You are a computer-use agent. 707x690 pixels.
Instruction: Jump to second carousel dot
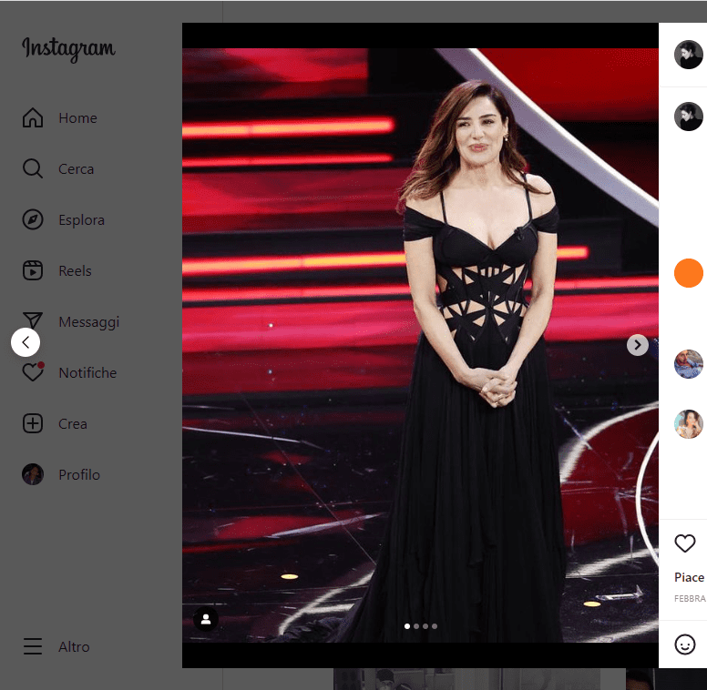point(416,626)
